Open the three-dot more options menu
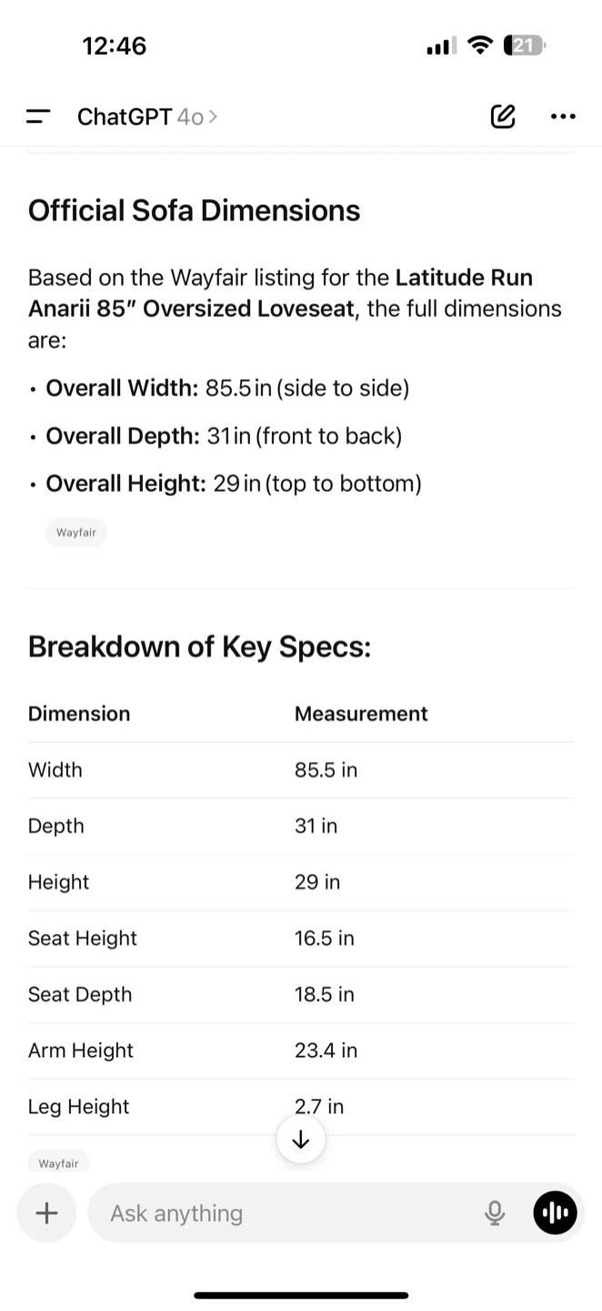The width and height of the screenshot is (602, 1311). tap(563, 117)
